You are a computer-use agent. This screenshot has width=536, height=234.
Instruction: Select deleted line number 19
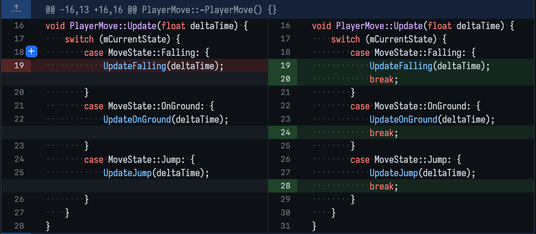(19, 66)
